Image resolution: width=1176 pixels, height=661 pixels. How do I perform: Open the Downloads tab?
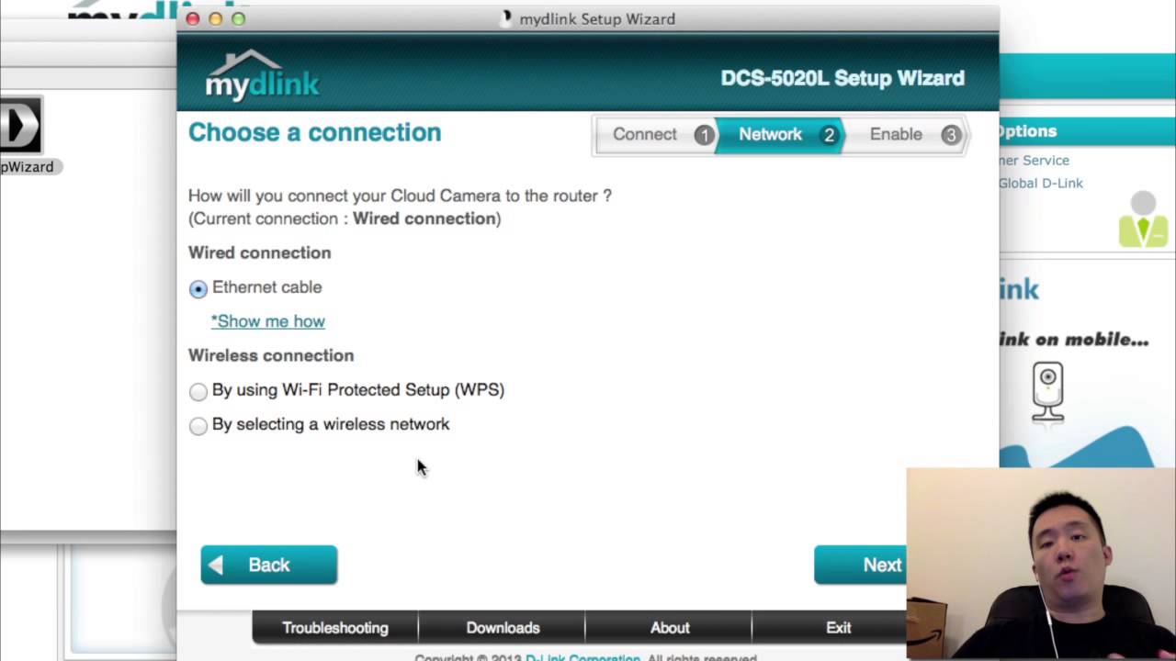coord(503,628)
